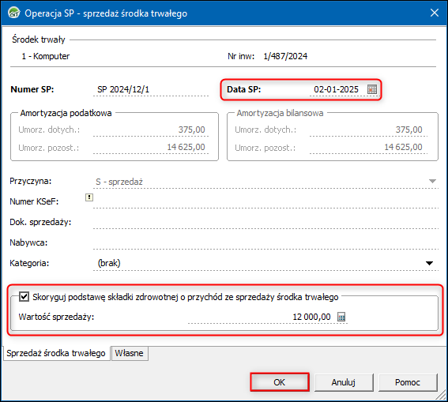Viewport: 448px width, 402px height.
Task: Switch to the Własne tab
Action: coord(129,353)
